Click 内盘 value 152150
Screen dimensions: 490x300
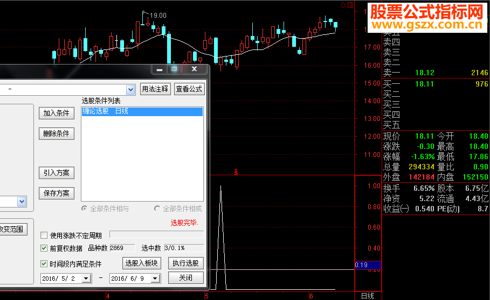[x=475, y=177]
